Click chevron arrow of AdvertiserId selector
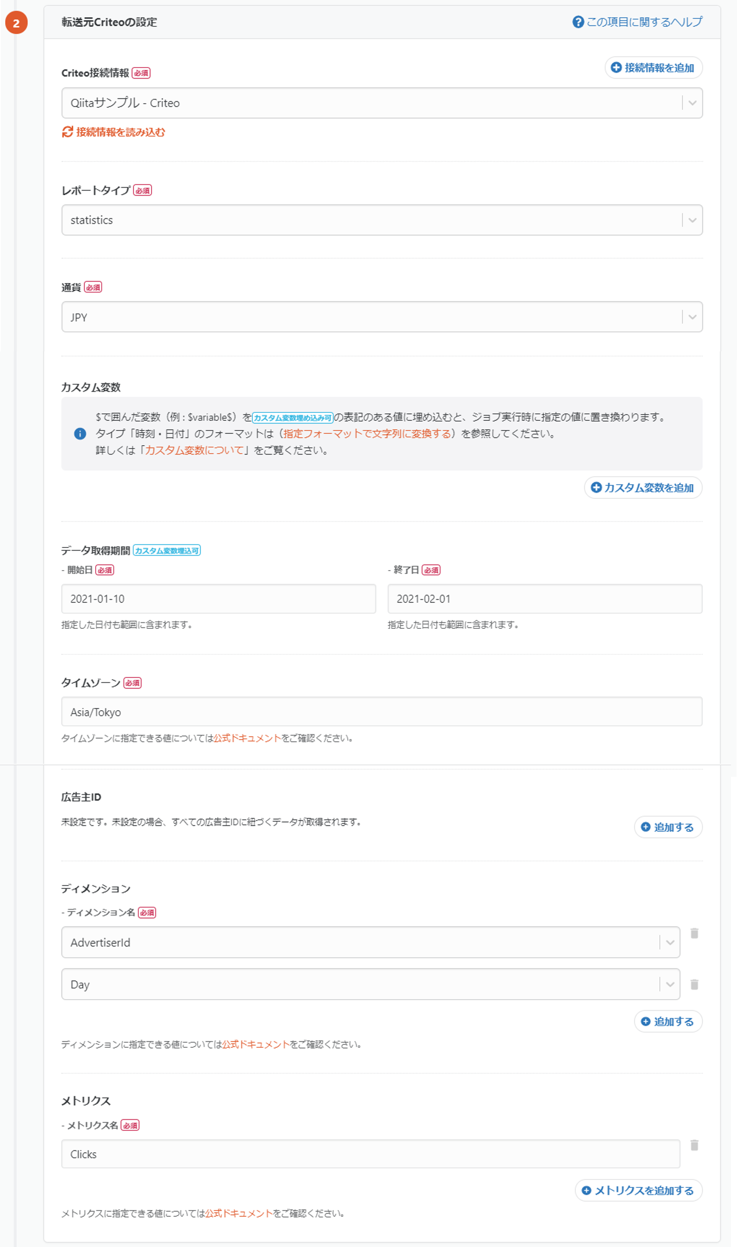The image size is (737, 1247). [x=669, y=942]
